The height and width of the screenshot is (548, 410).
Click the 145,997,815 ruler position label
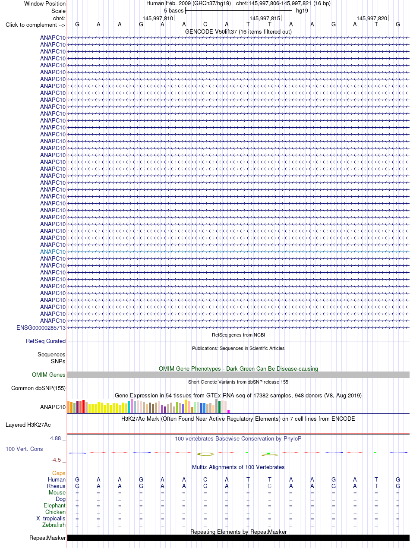tap(265, 18)
